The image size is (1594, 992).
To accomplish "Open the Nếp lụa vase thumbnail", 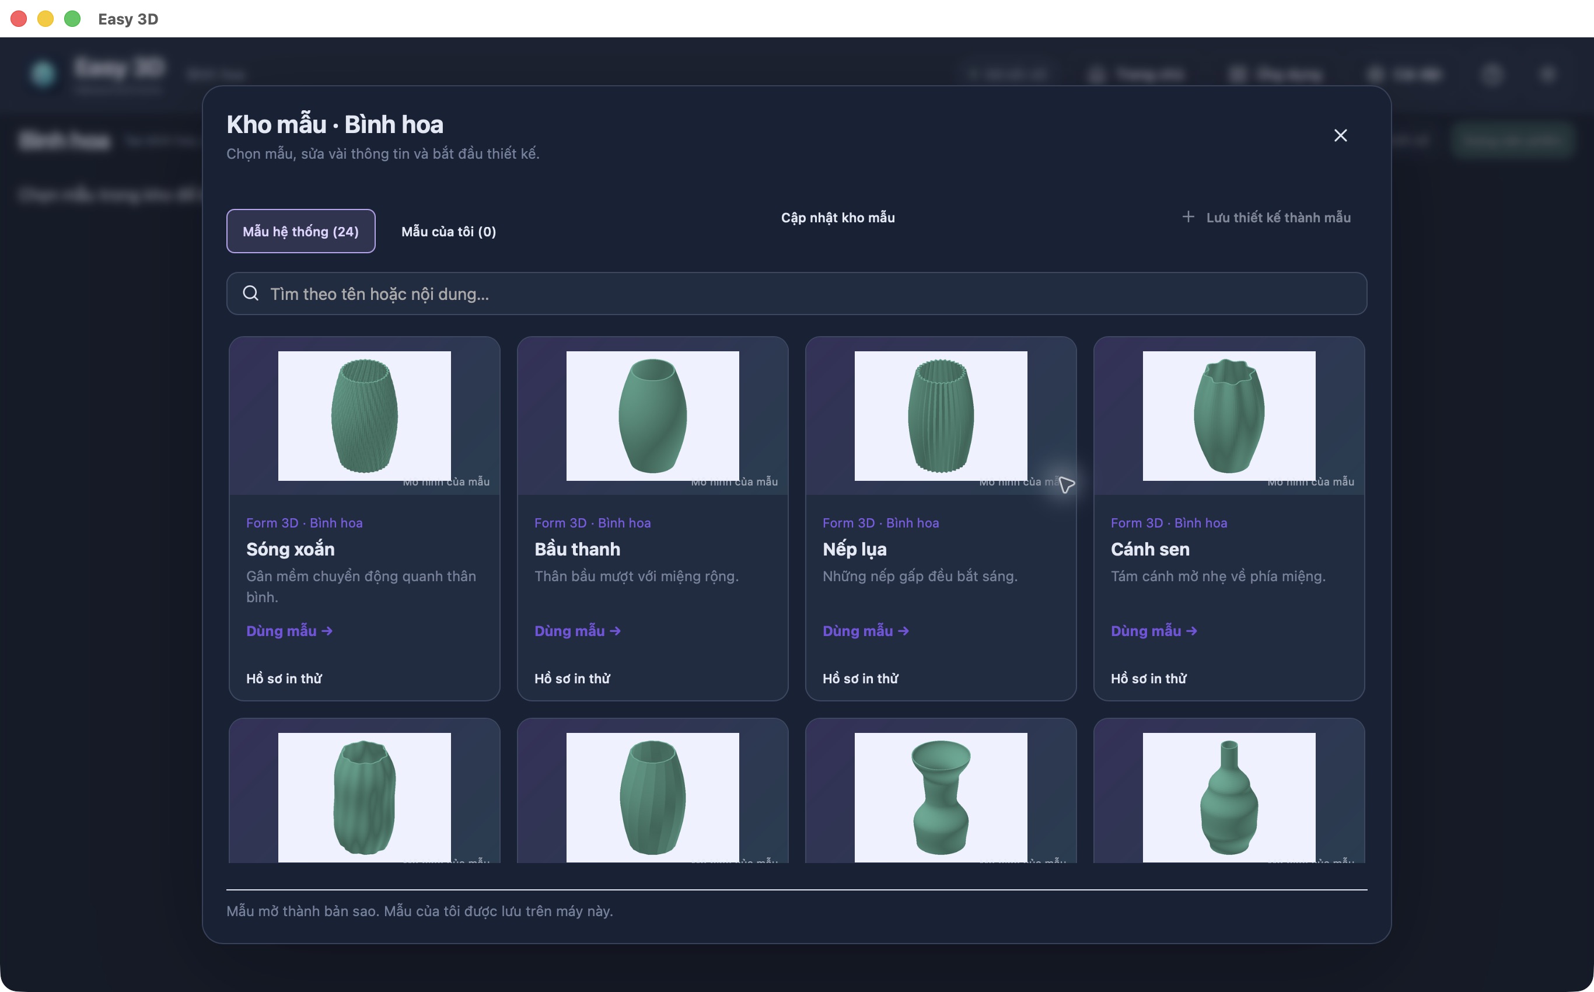I will click(x=941, y=416).
